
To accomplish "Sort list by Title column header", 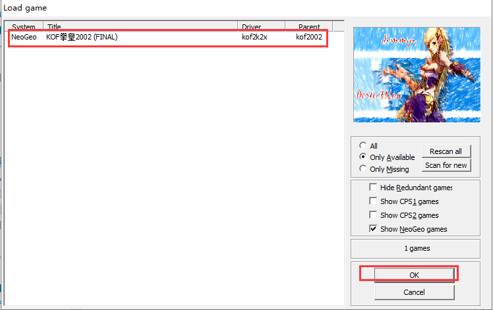I will pyautogui.click(x=140, y=27).
